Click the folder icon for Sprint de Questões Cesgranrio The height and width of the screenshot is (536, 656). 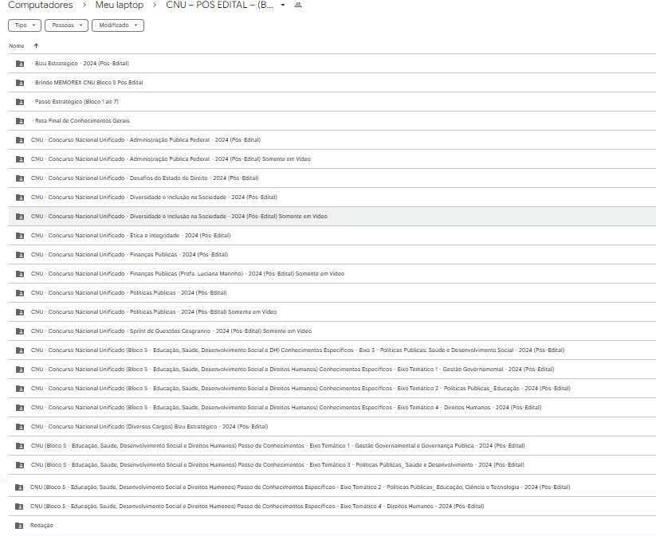(20, 331)
